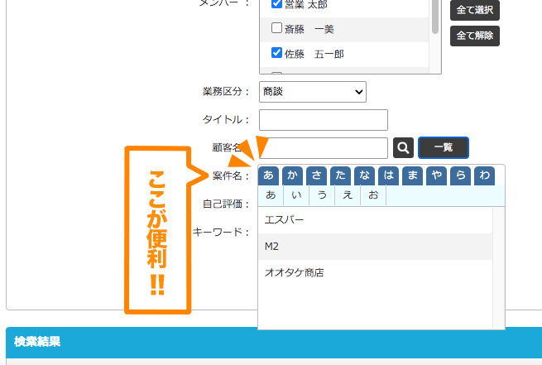Filter by the え sub-kana button

(348, 195)
